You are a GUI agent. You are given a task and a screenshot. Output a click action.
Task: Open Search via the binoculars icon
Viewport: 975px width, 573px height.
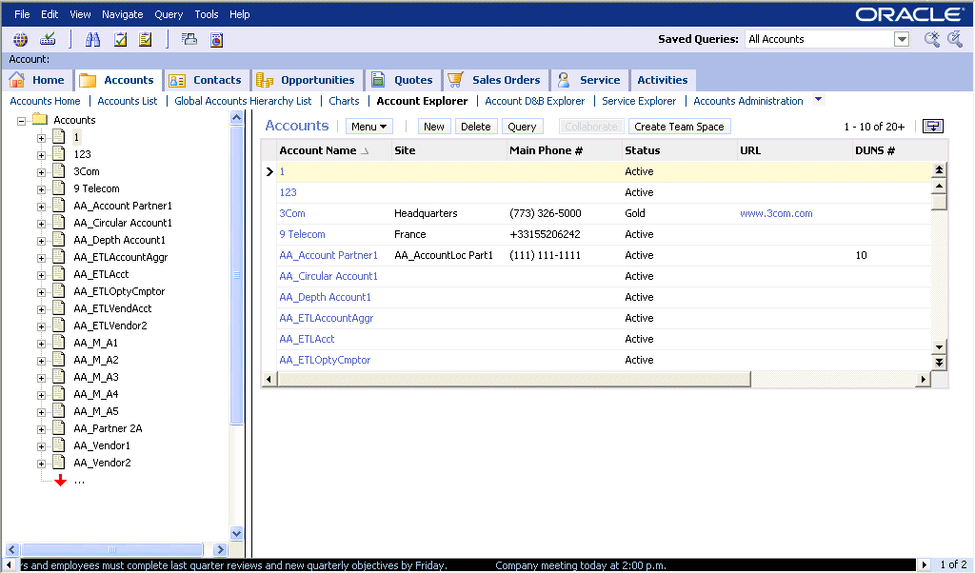(92, 40)
